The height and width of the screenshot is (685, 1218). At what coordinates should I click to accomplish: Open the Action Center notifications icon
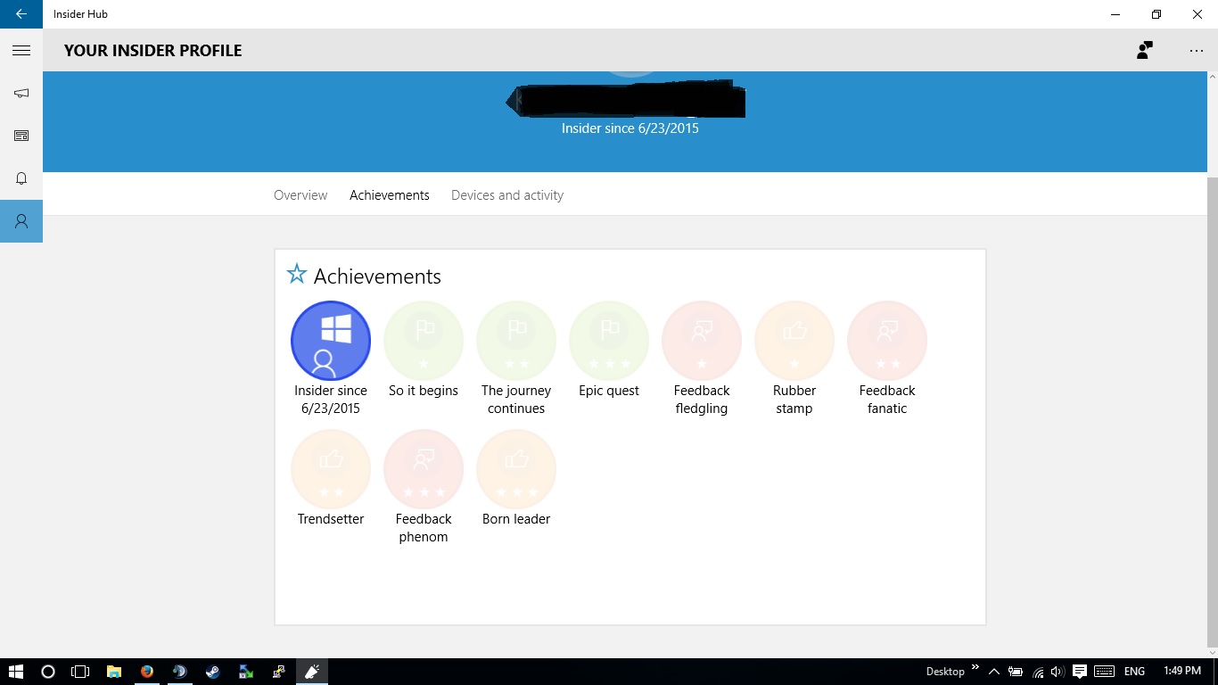point(1080,672)
